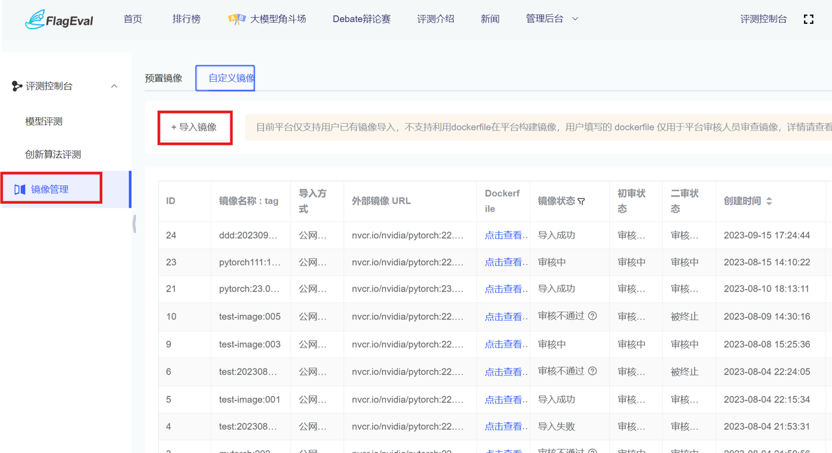Click the 镜像管理 sidebar icon
Viewport: 832px width, 453px height.
click(x=19, y=190)
